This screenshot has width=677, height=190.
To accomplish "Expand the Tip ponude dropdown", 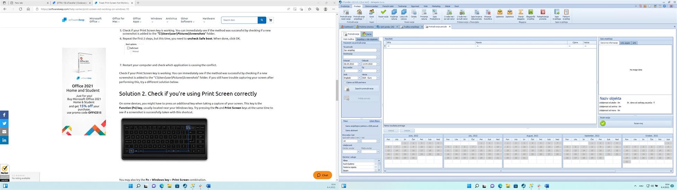I will pos(377,50).
